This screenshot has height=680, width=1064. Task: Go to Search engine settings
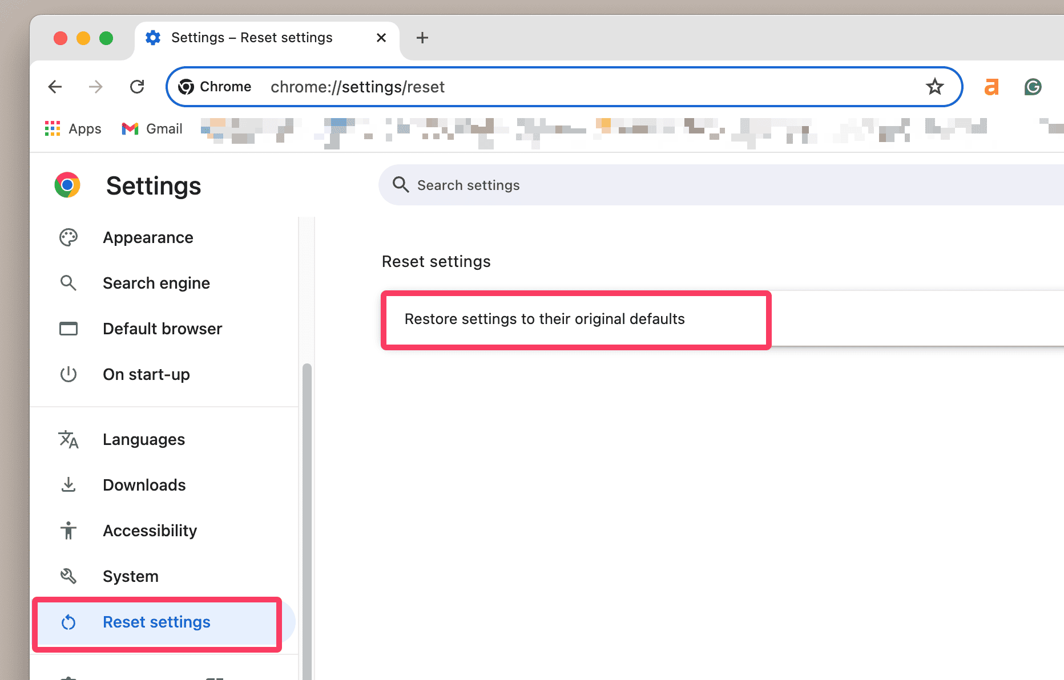tap(156, 283)
